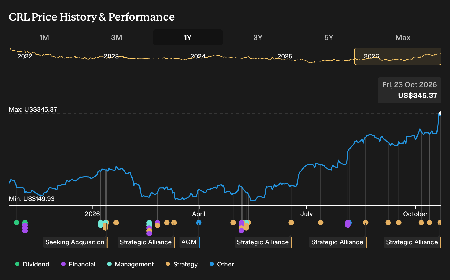
Task: Click the CRL Price History & Performance heading
Action: [x=92, y=17]
